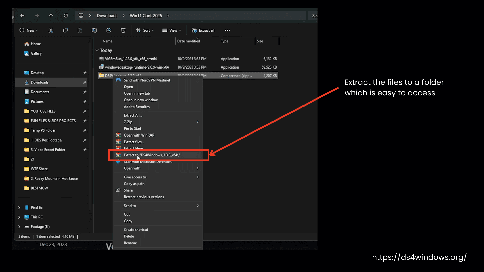Choose Open in new tab
Viewport: 484px width, 272px height.
pyautogui.click(x=158, y=93)
